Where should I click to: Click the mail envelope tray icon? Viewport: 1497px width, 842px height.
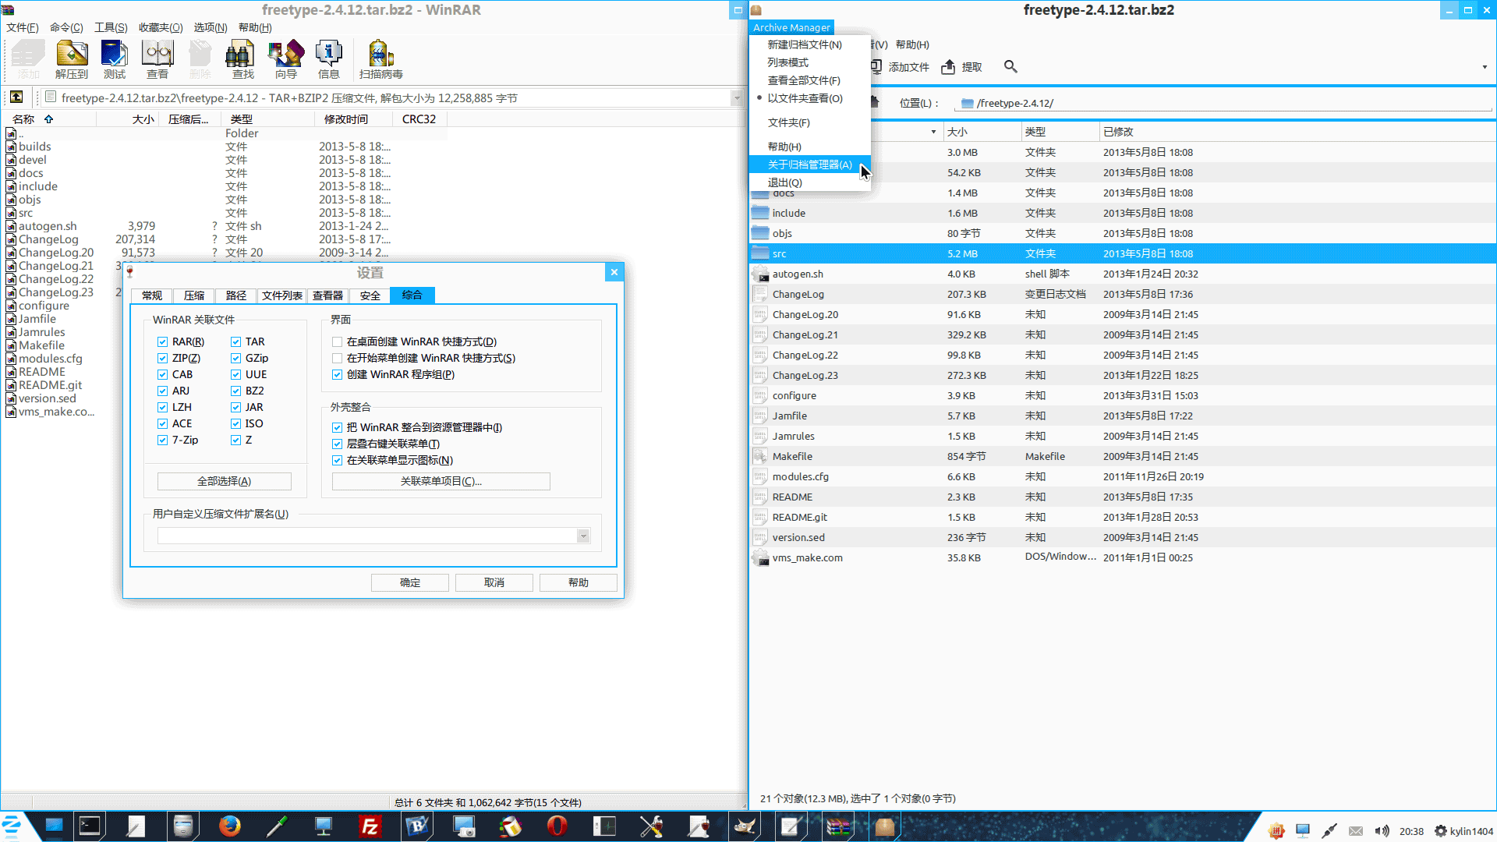coord(1356,831)
